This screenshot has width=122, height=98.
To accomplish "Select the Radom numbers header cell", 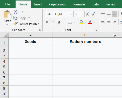I will pos(85,42).
